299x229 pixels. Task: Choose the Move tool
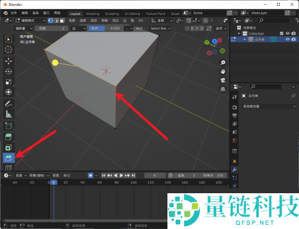click(x=8, y=61)
